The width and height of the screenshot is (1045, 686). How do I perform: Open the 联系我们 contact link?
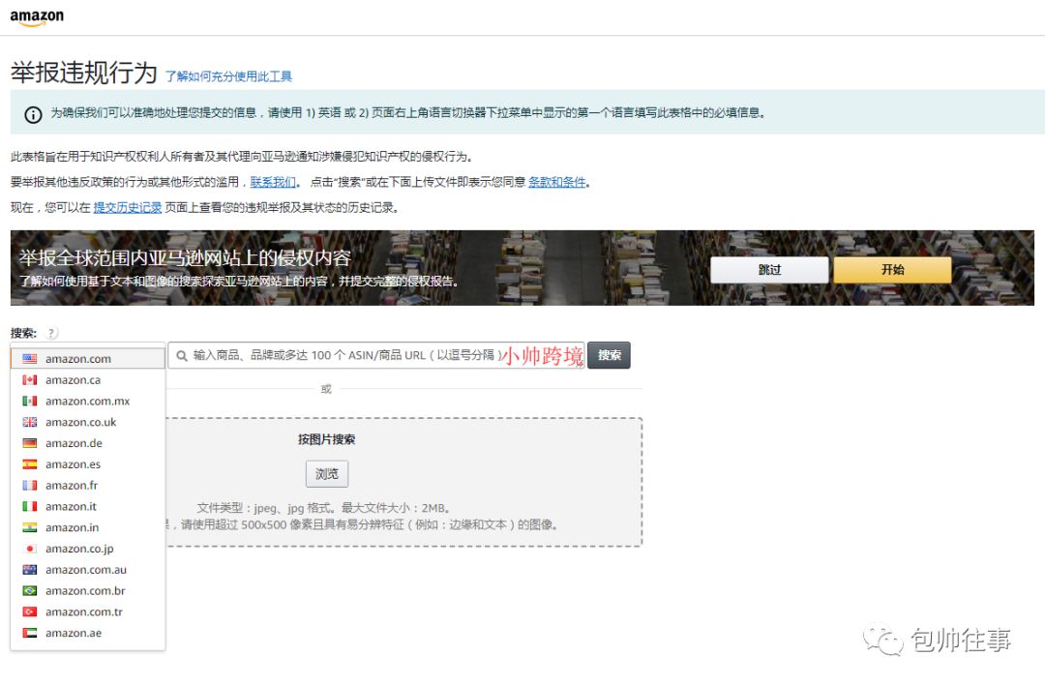[273, 182]
